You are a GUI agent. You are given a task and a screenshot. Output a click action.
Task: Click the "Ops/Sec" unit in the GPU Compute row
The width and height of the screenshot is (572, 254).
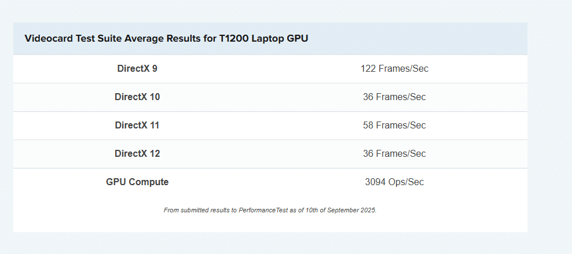point(406,182)
